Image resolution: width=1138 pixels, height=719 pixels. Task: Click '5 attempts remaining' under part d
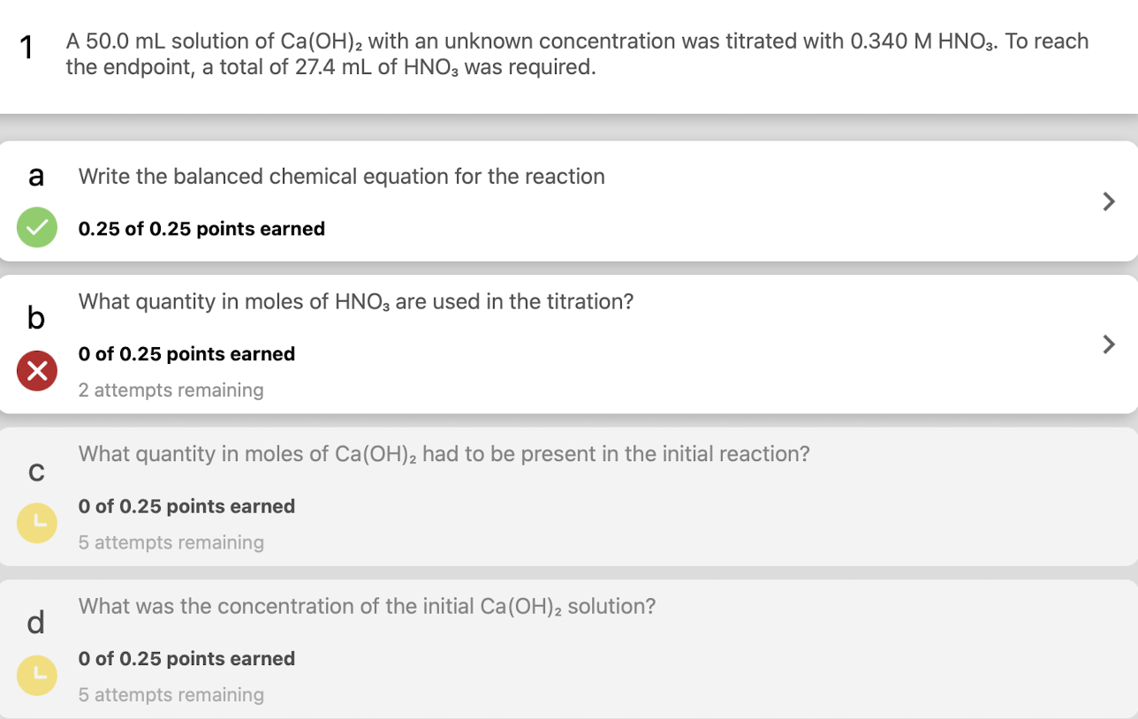pos(171,695)
